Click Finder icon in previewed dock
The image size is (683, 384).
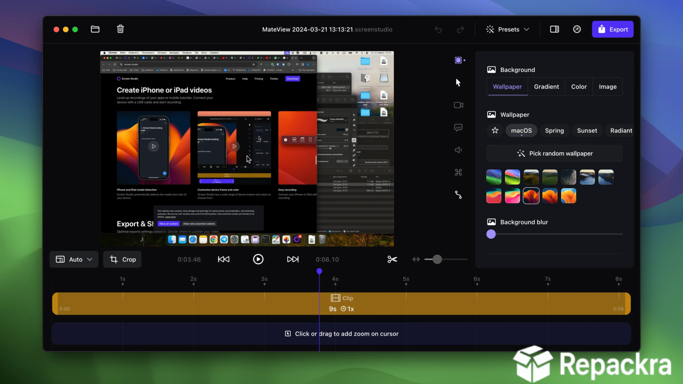coord(172,239)
